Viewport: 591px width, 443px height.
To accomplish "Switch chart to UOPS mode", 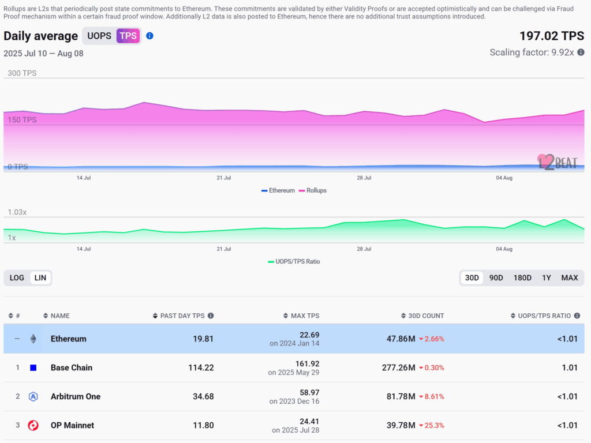I will [x=99, y=36].
